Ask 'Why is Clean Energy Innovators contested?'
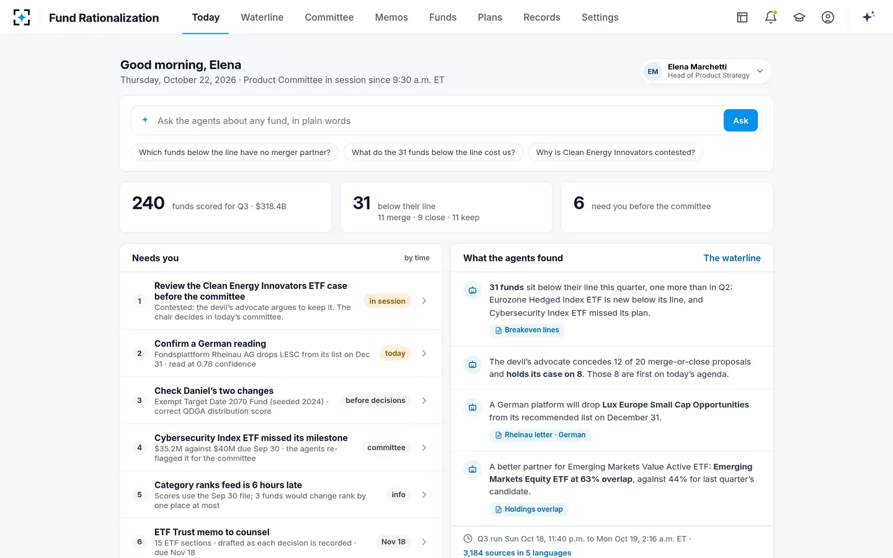The width and height of the screenshot is (893, 558). tap(616, 153)
